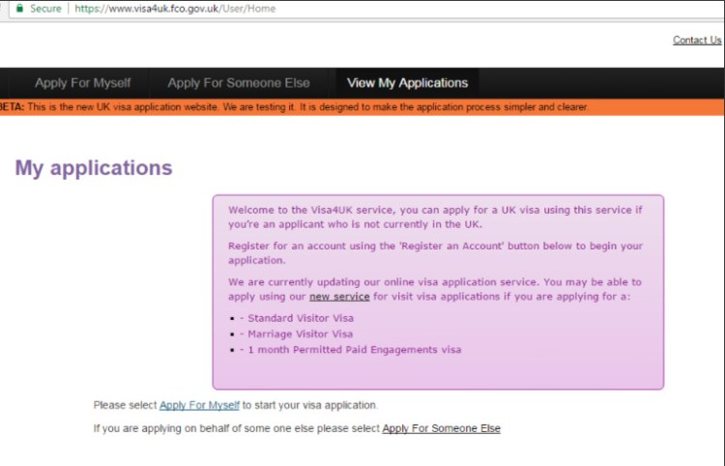Screen dimensions: 725x466
Task: Switch to the Apply For Myself tab
Action: point(82,83)
